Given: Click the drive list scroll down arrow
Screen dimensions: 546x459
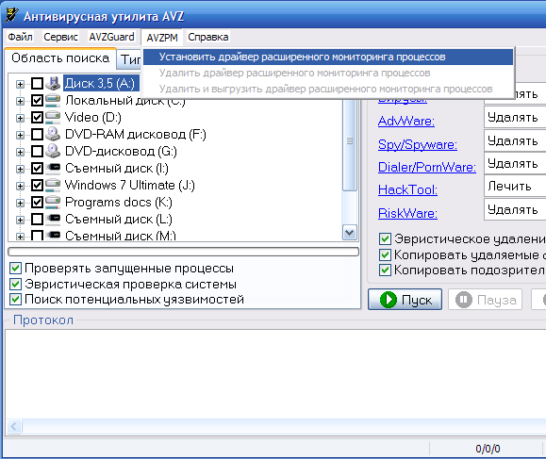Looking at the screenshot, I should (x=350, y=232).
